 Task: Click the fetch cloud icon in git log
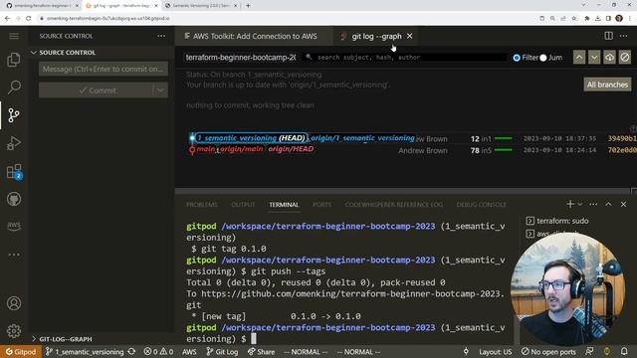tap(610, 58)
